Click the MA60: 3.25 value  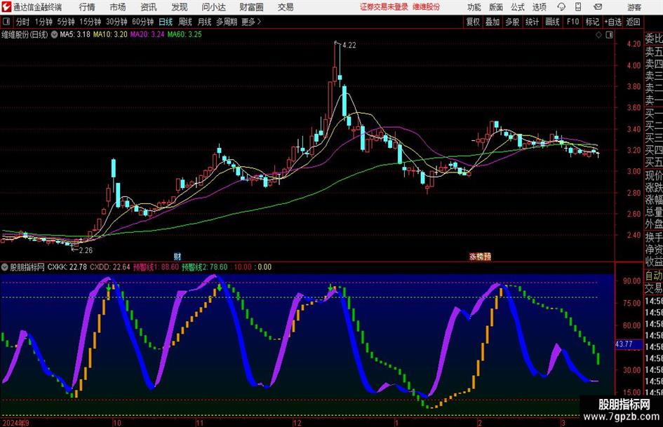click(185, 34)
